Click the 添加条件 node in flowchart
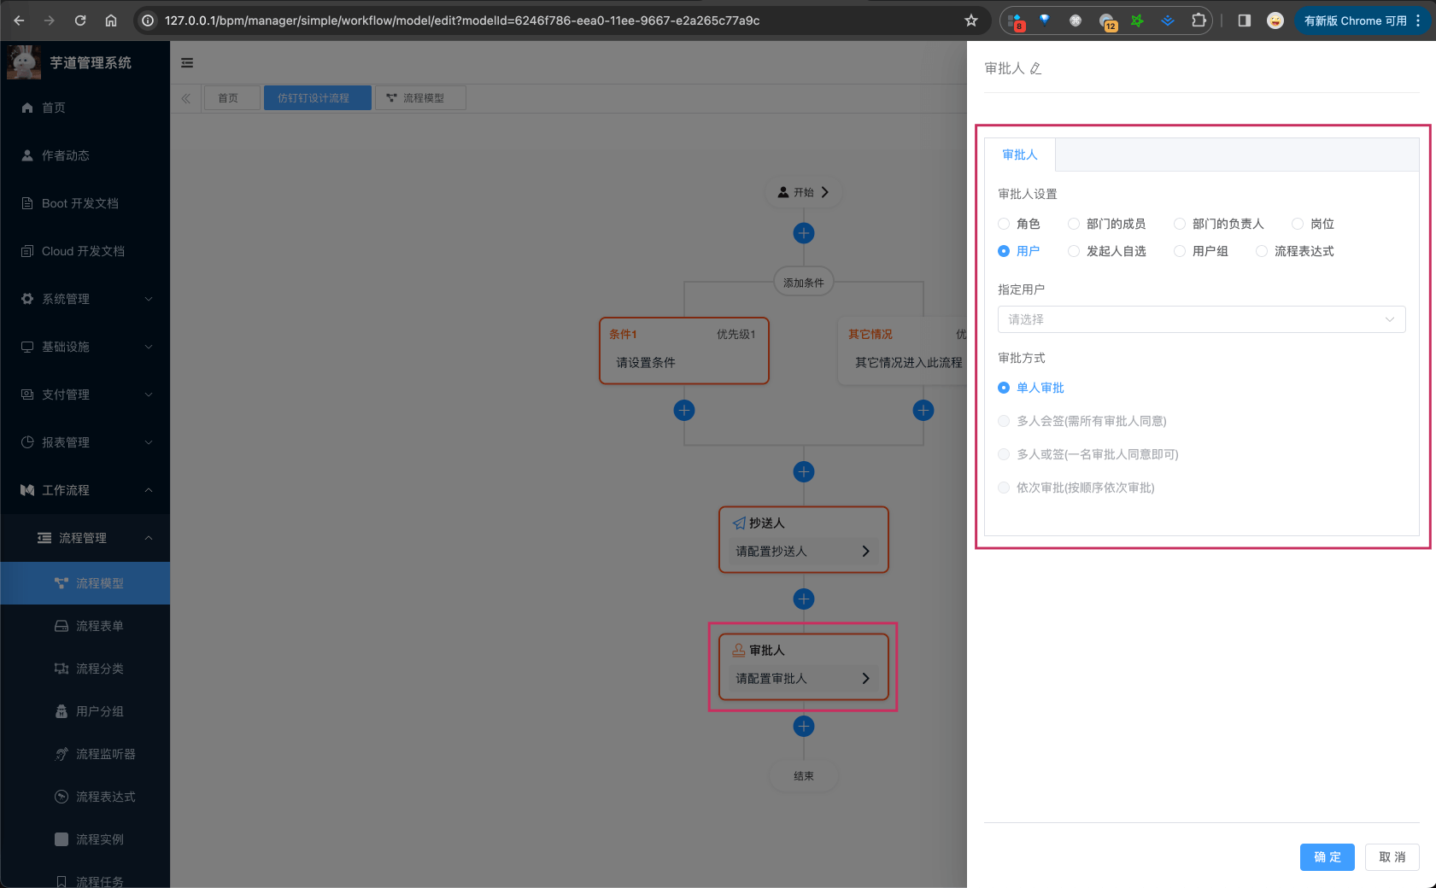Image resolution: width=1436 pixels, height=888 pixels. [x=803, y=283]
